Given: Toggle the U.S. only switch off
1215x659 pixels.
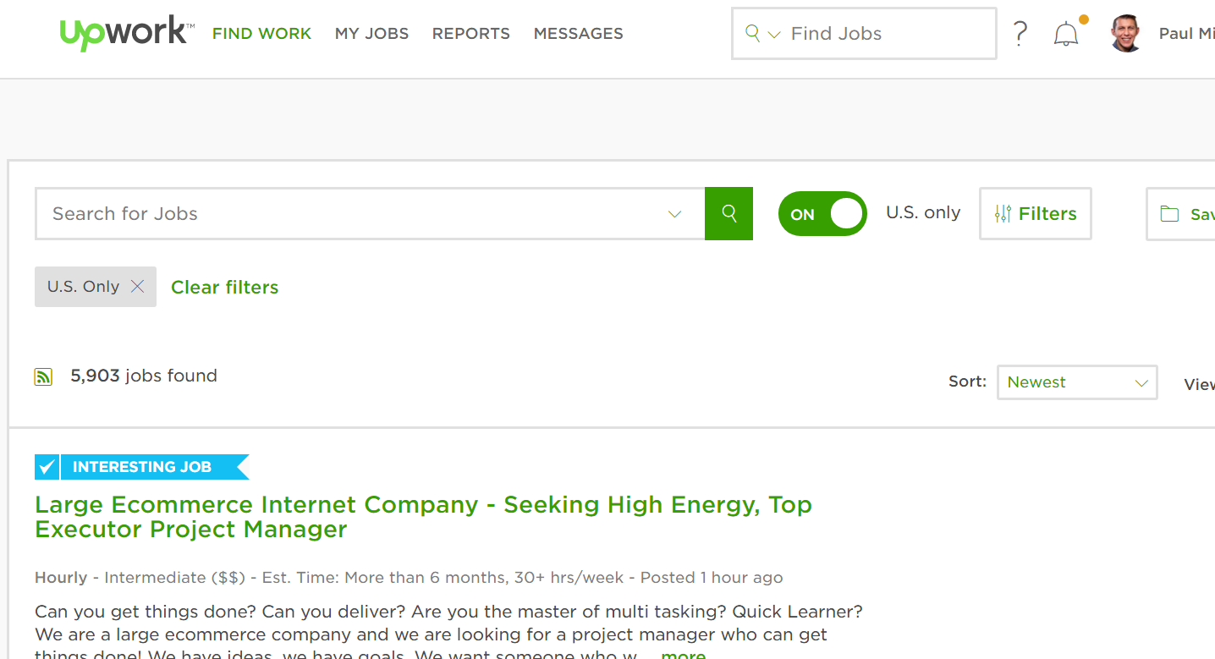Looking at the screenshot, I should click(x=822, y=214).
